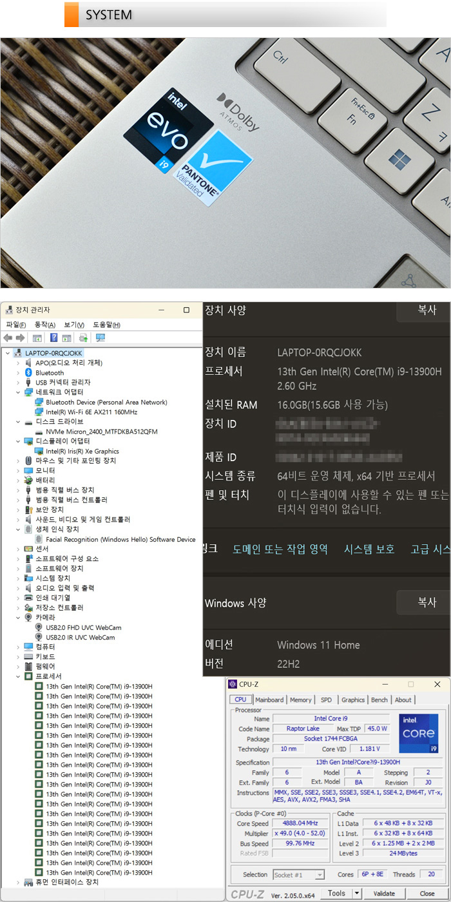Switch to the About tab in CPU-Z
The width and height of the screenshot is (451, 905).
point(403,700)
